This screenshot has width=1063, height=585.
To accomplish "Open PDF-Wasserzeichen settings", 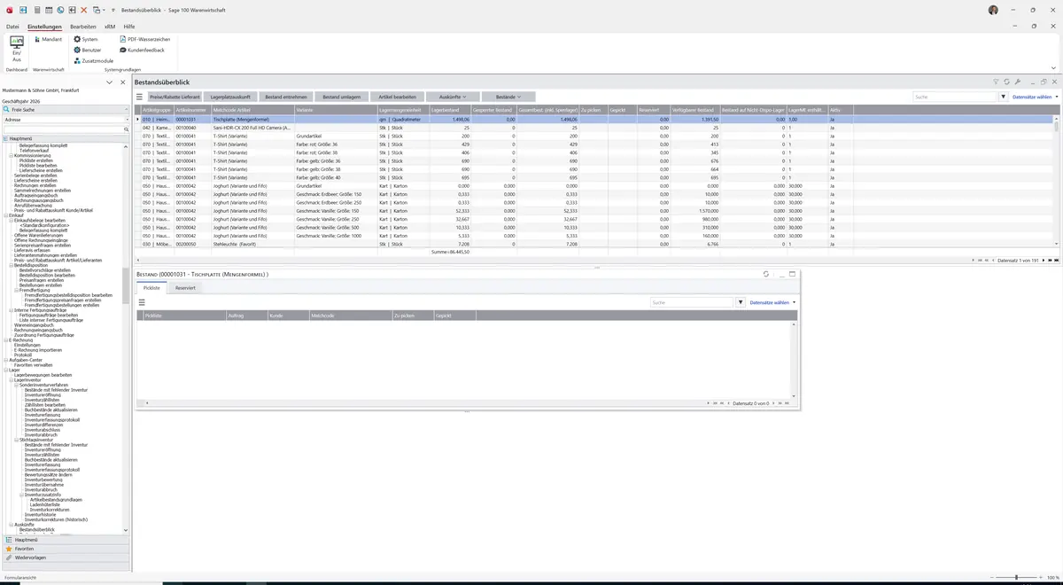I will (x=144, y=39).
